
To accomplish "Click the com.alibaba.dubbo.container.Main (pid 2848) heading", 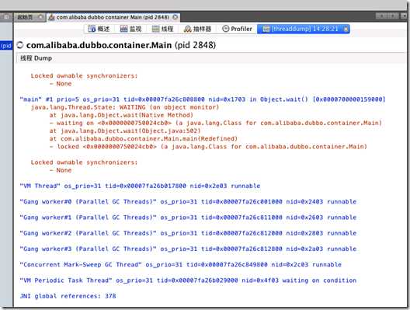I will point(121,45).
